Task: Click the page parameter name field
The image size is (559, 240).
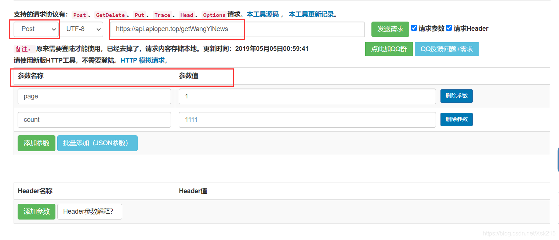Action: (x=94, y=96)
